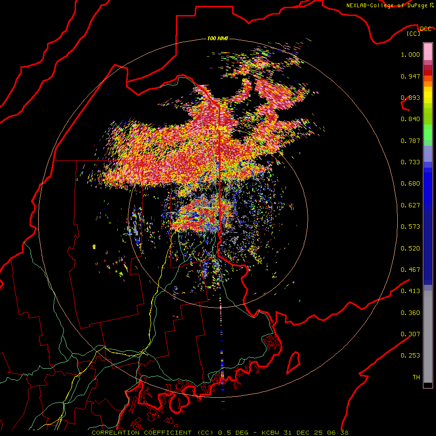436x436 pixels.
Task: Click the 0.893 scale value
Action: click(x=410, y=97)
